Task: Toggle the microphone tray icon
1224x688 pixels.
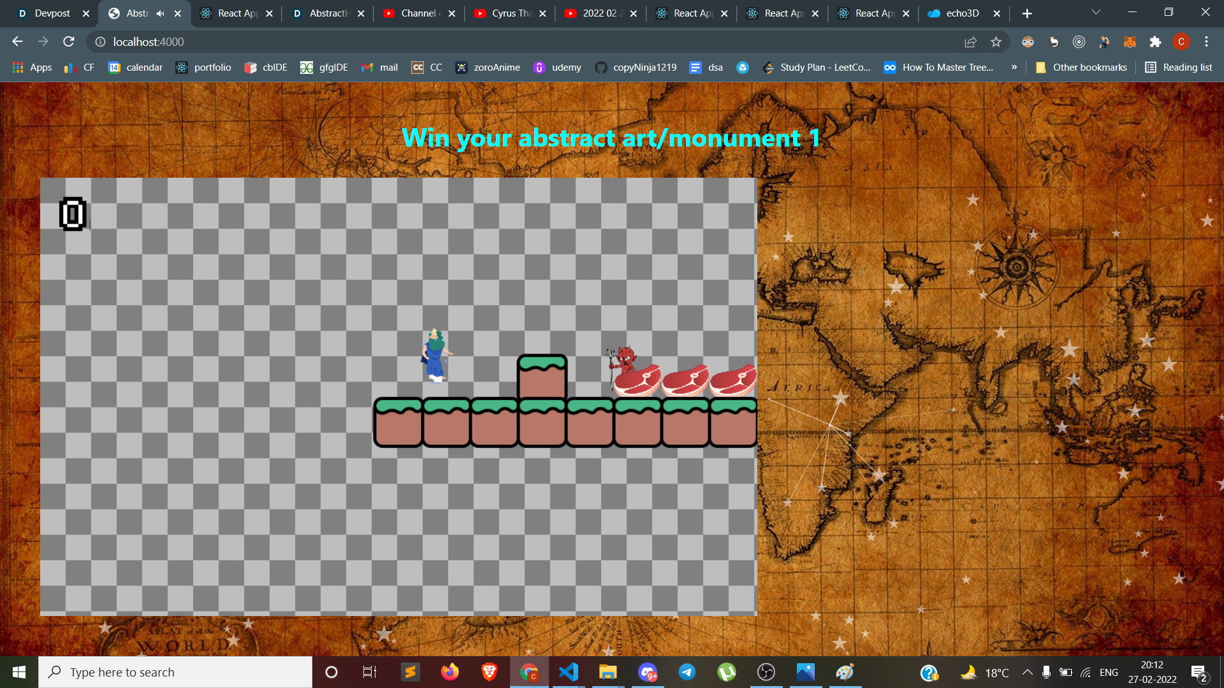Action: 1046,672
